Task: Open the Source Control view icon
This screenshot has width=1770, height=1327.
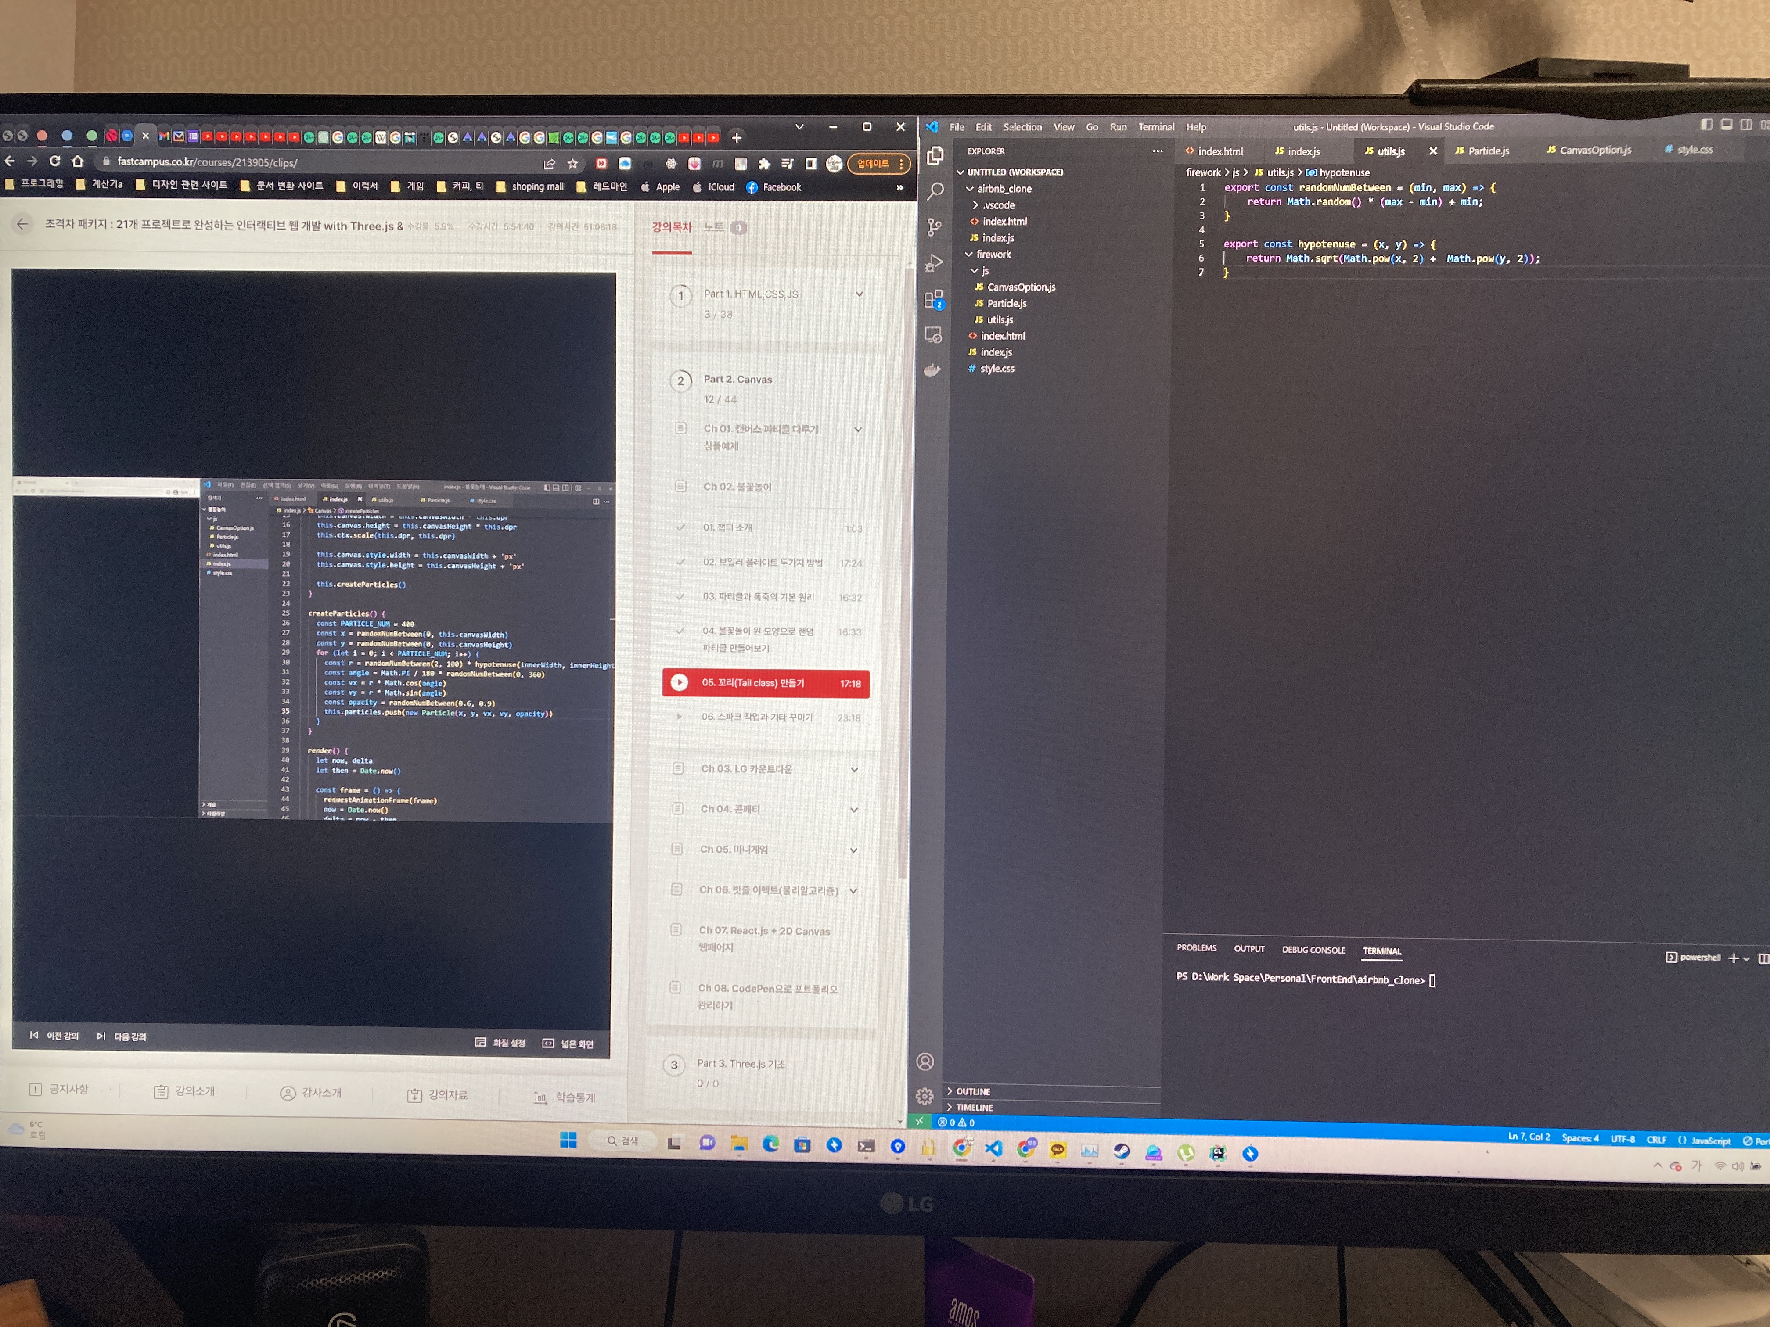Action: tap(934, 227)
